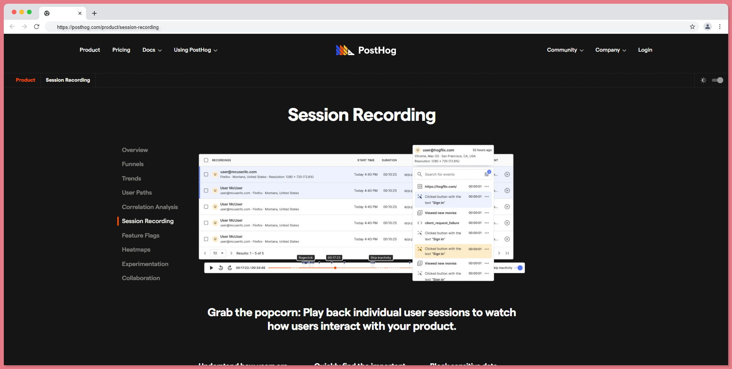
Task: Click the Skip inactivity timeline label
Action: [x=381, y=258]
